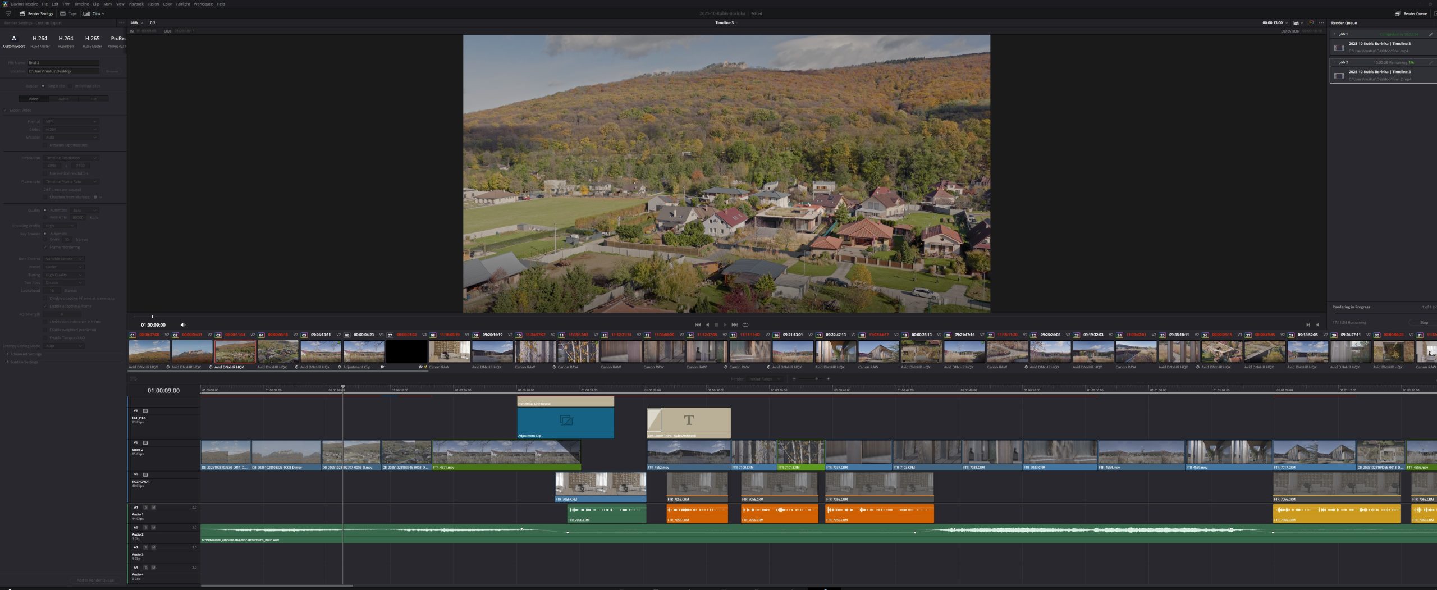This screenshot has height=590, width=1437.
Task: Select the Individual clips render option
Action: 84,86
